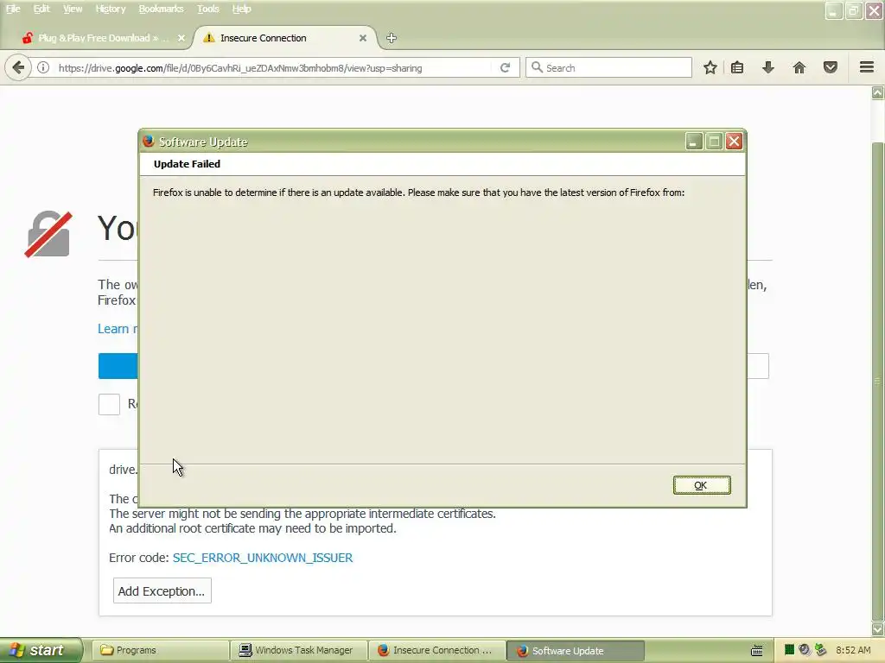
Task: Click OK in Update Failed dialog
Action: 702,485
